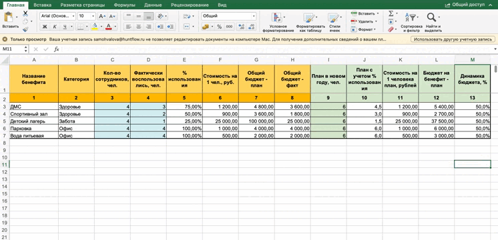
Task: Open the Удалить cells dropdown
Action: tap(364, 21)
